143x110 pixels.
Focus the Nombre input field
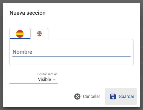[x=71, y=52]
